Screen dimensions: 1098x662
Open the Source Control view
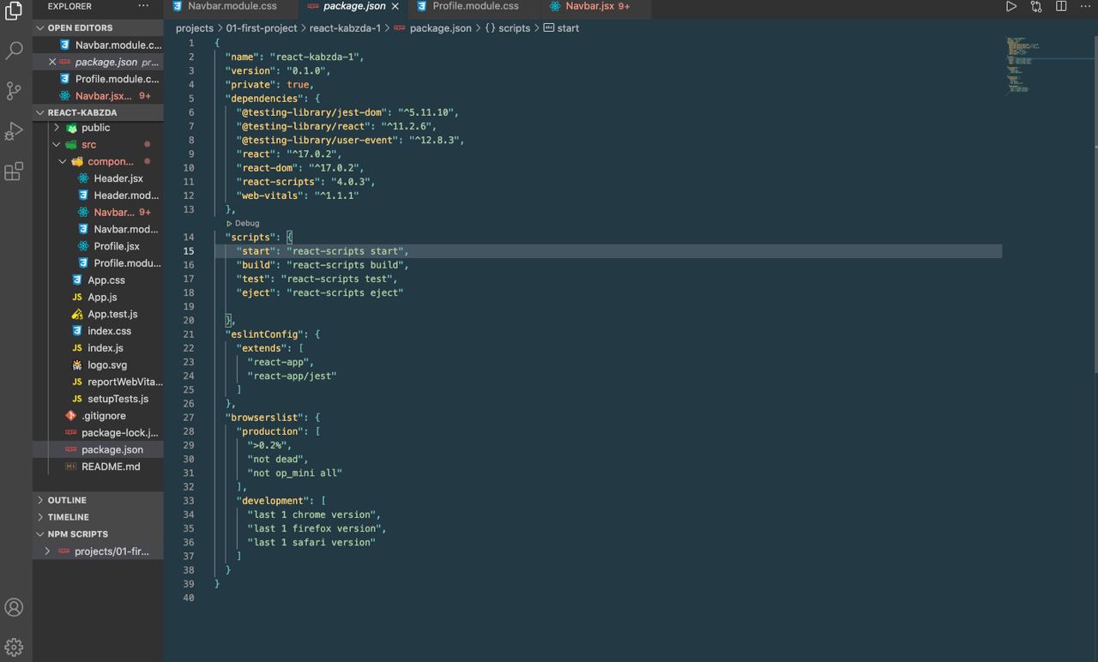click(14, 91)
